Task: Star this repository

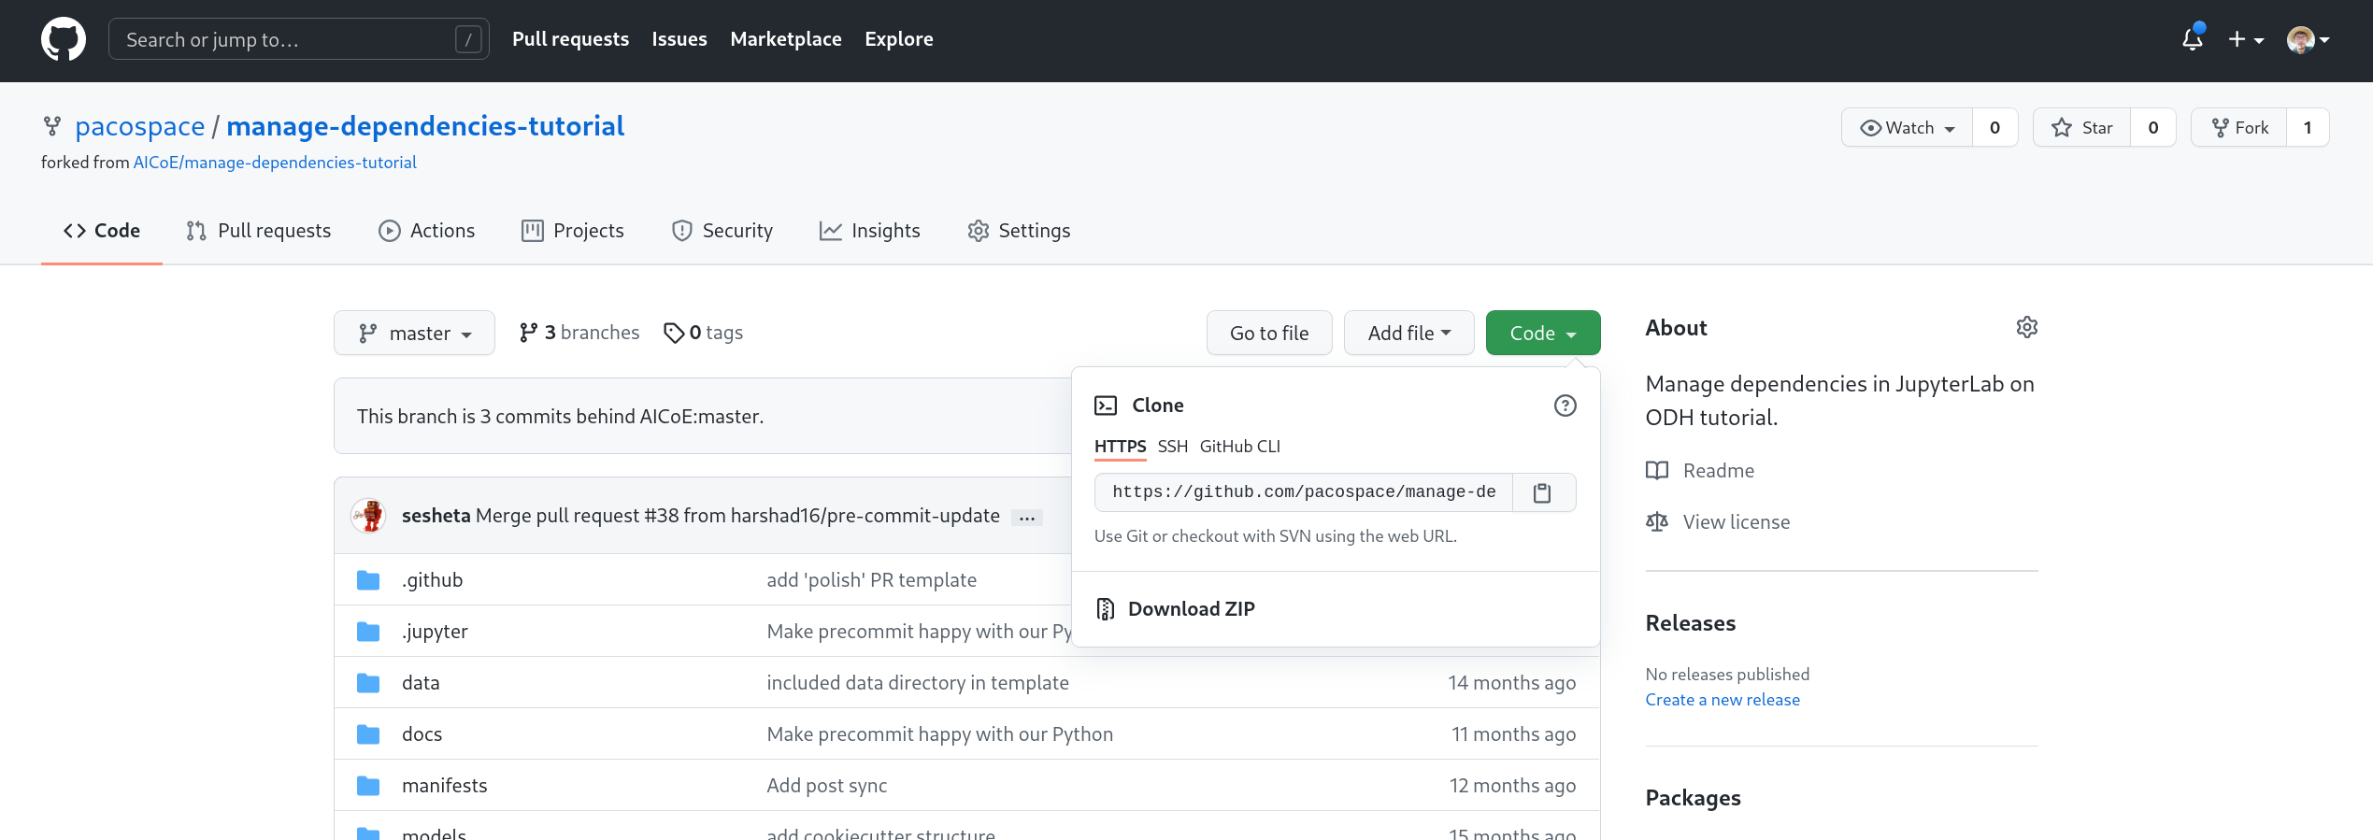Action: [x=2081, y=128]
